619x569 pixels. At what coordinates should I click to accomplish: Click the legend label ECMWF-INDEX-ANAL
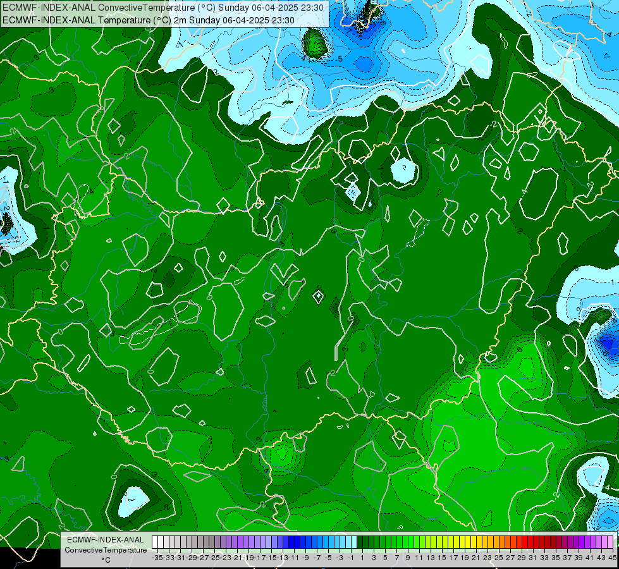point(106,540)
